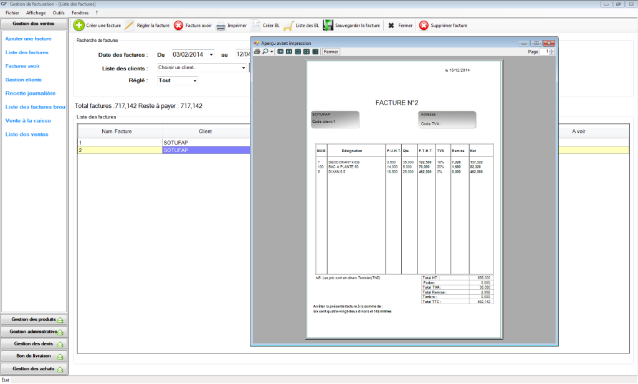Open the start date picker dropdown
This screenshot has width=638, height=384.
(211, 54)
